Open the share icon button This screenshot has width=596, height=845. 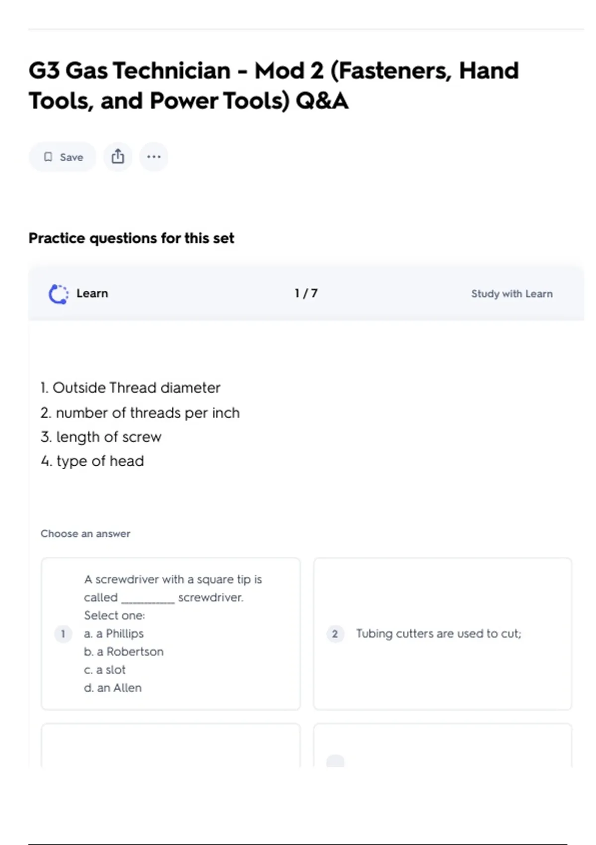coord(118,157)
